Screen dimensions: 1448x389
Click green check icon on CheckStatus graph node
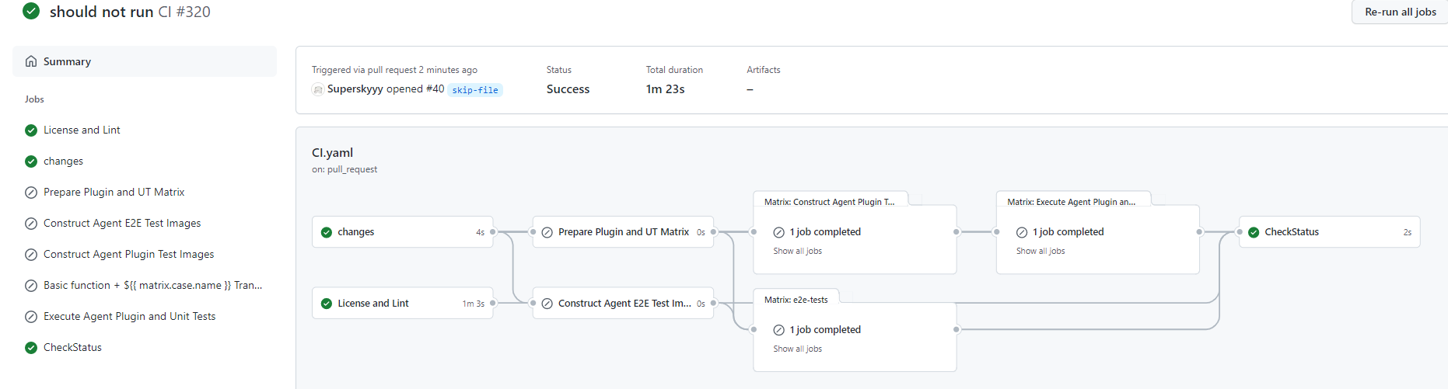[1254, 232]
